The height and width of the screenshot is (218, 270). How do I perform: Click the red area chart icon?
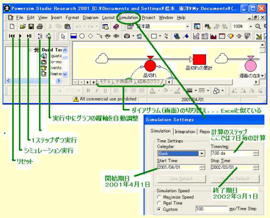[x=213, y=36]
